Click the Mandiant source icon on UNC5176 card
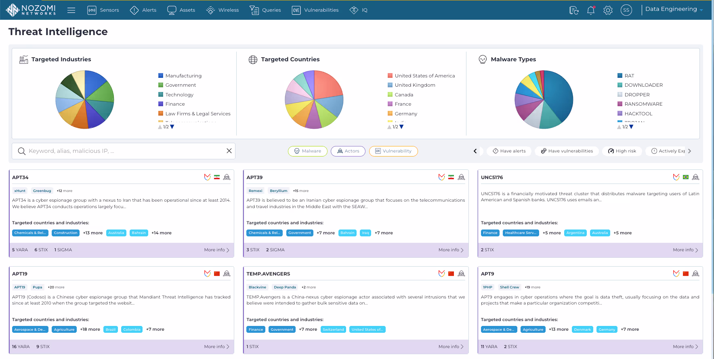This screenshot has height=359, width=714. click(676, 177)
